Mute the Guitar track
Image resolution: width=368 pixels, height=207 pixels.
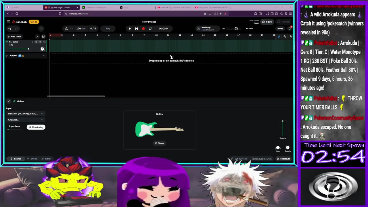36,42
